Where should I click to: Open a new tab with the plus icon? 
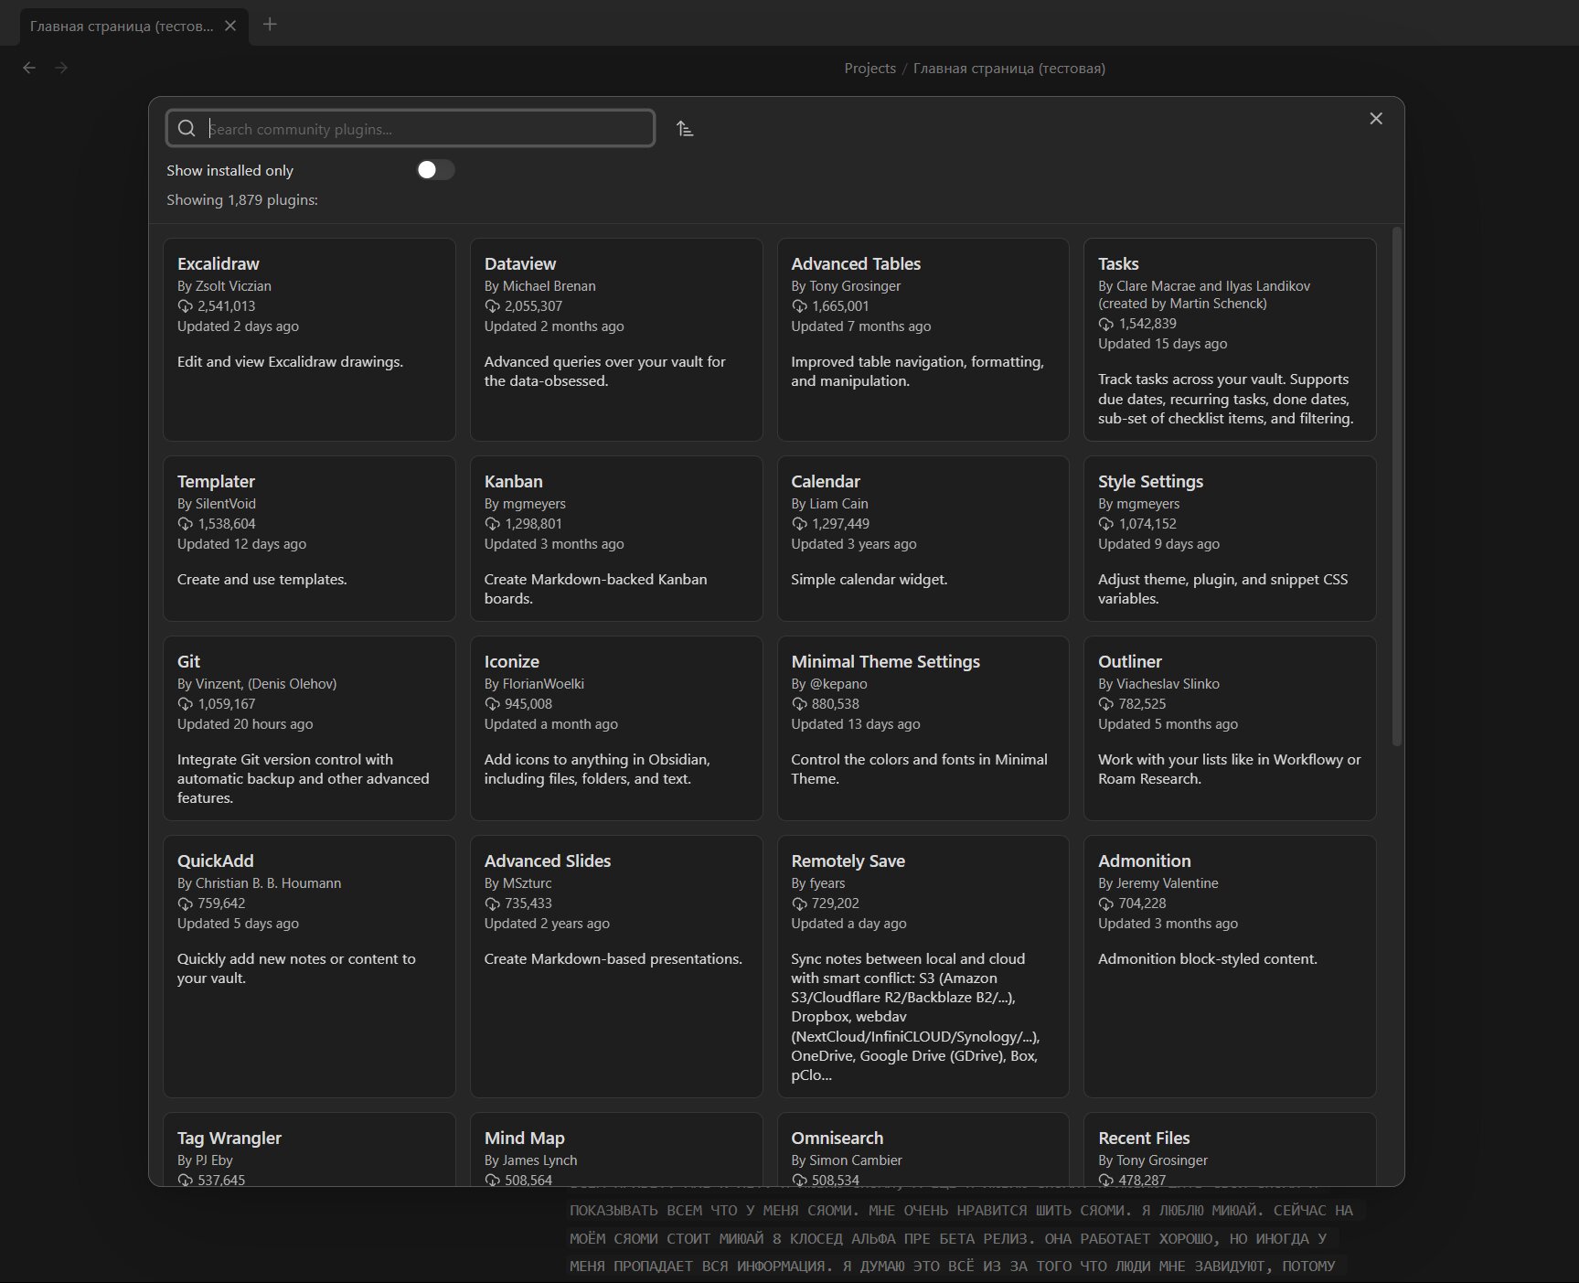click(x=270, y=25)
